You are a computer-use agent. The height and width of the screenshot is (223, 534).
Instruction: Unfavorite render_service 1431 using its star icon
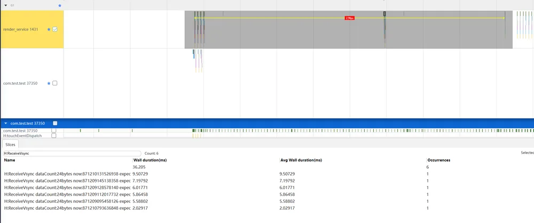tap(49, 30)
